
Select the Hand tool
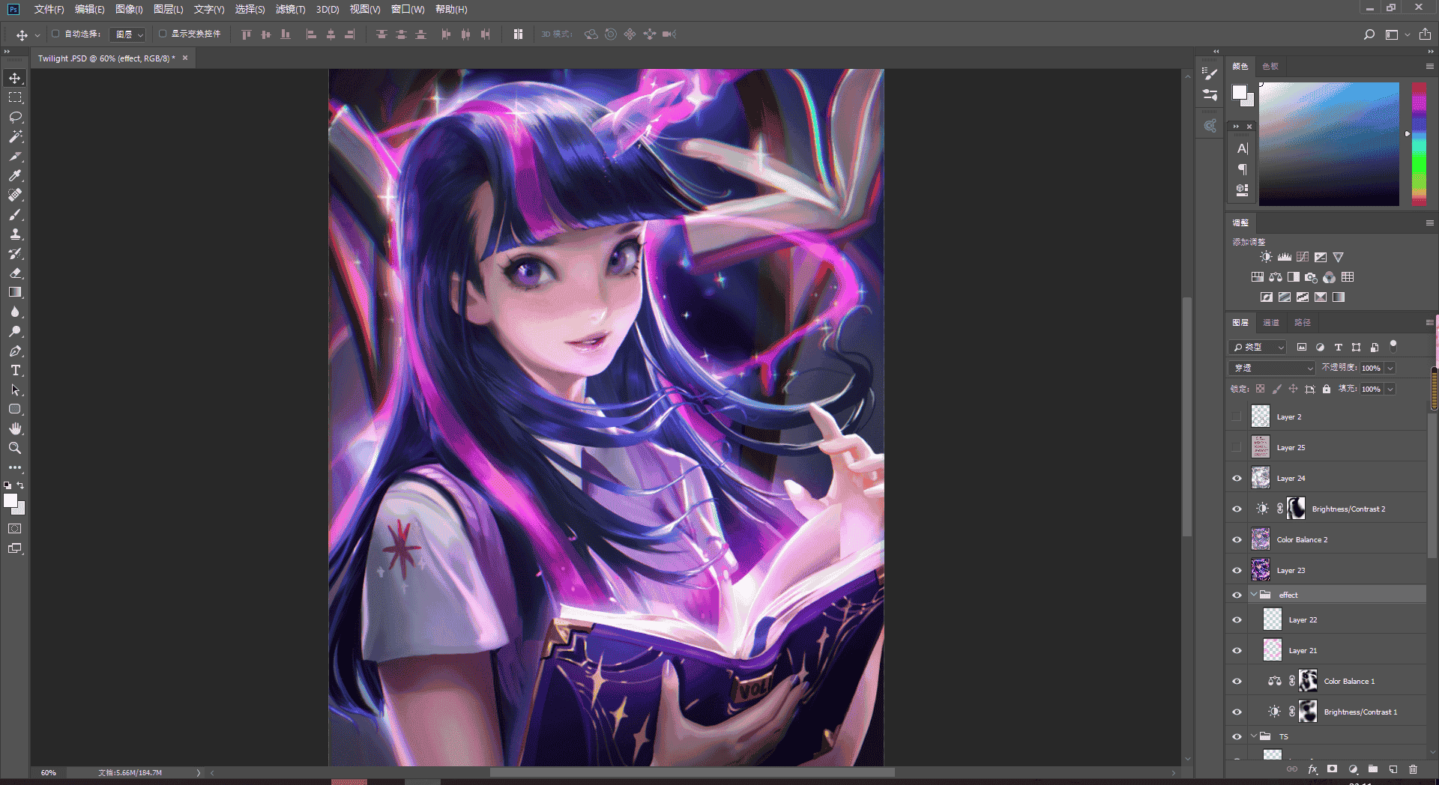pyautogui.click(x=15, y=429)
